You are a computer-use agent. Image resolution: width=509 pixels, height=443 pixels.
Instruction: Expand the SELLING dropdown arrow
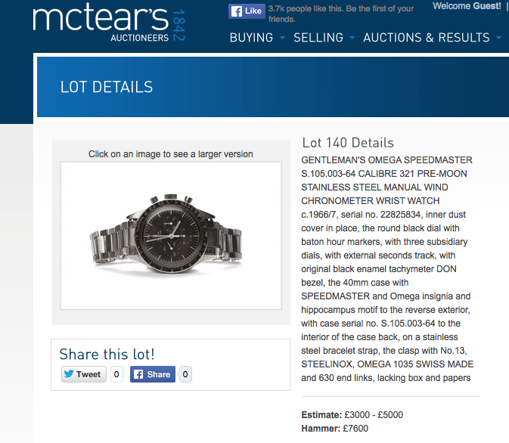(352, 38)
